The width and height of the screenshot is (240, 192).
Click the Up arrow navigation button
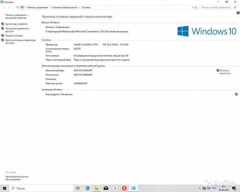(x=17, y=7)
